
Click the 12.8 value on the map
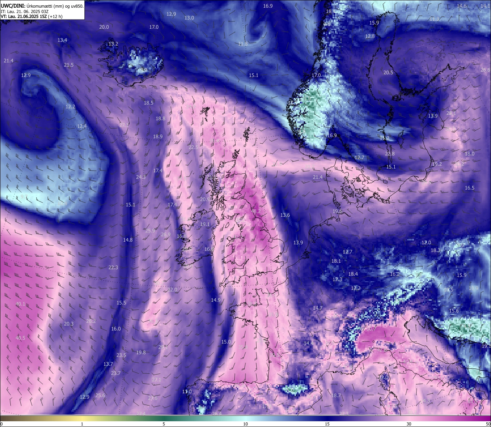(370, 36)
